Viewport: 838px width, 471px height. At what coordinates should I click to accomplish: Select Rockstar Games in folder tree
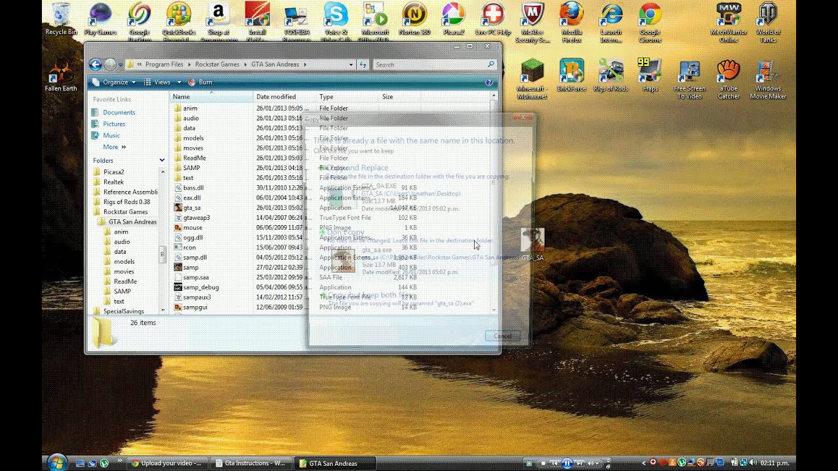[x=125, y=212]
